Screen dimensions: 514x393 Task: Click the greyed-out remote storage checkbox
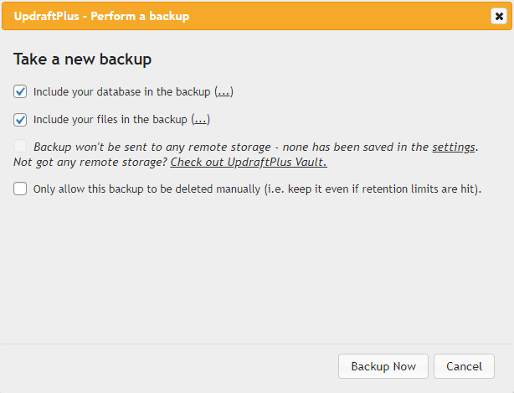click(21, 147)
